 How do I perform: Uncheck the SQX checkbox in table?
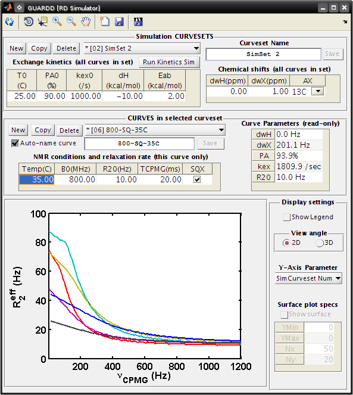click(197, 179)
